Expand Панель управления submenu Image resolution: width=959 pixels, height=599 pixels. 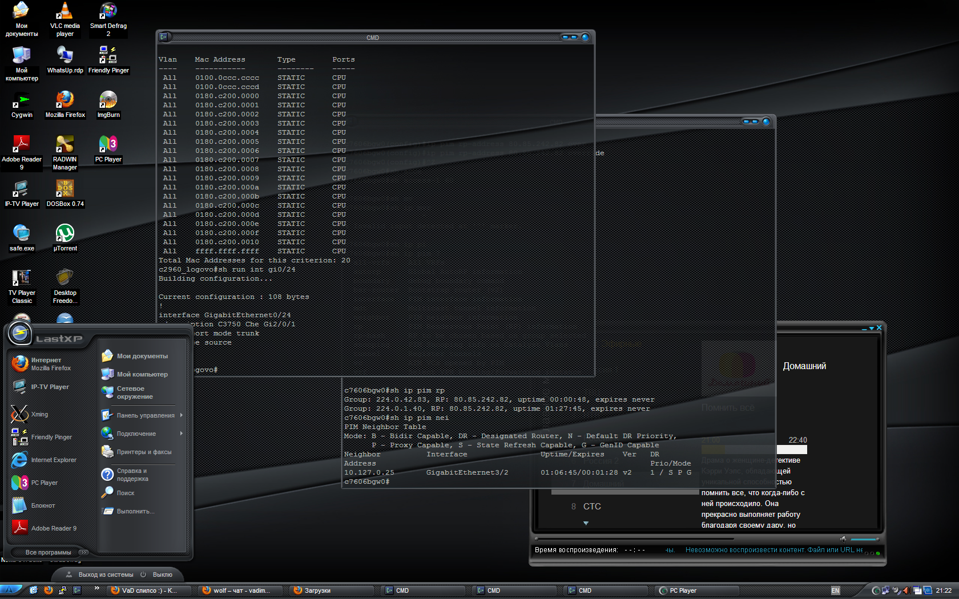pos(143,415)
